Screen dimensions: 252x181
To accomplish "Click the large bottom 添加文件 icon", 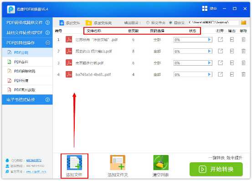I will [x=74, y=162].
